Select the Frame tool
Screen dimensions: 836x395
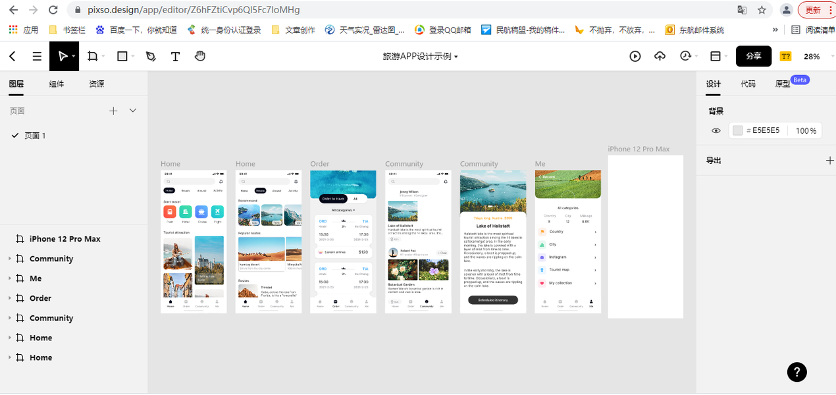click(x=92, y=57)
